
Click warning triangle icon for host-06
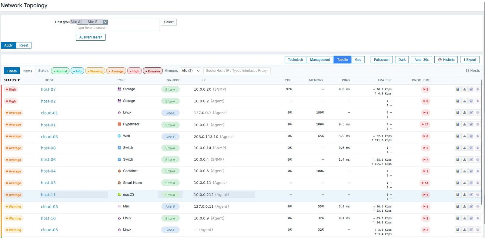464,159
